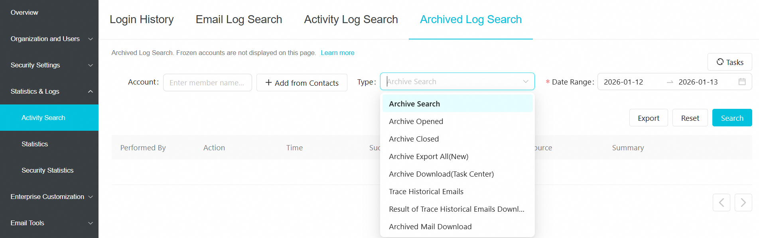The width and height of the screenshot is (759, 238).
Task: Click the start date 2026-01-12
Action: point(623,82)
